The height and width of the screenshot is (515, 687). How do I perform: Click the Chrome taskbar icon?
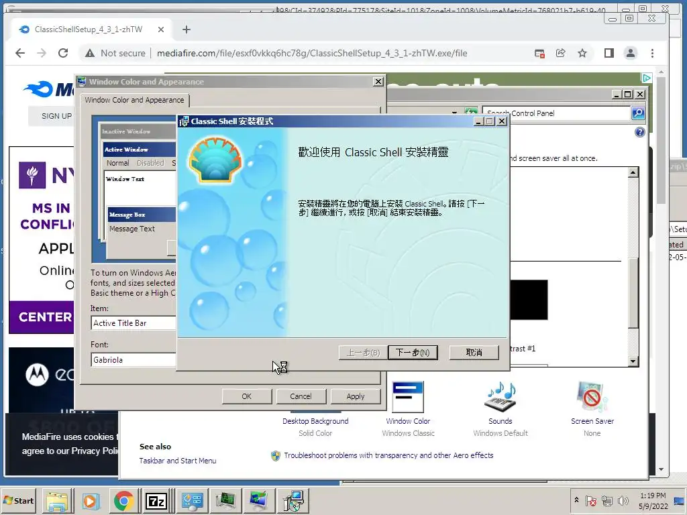tap(123, 502)
